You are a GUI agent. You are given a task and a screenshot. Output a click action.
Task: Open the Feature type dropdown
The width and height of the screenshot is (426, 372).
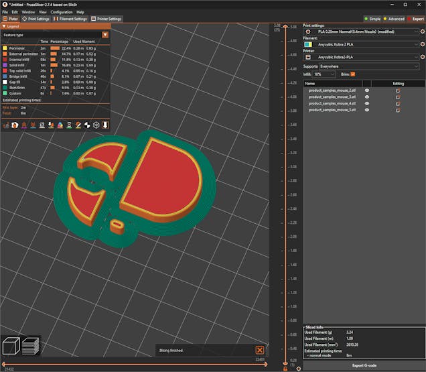click(x=105, y=34)
